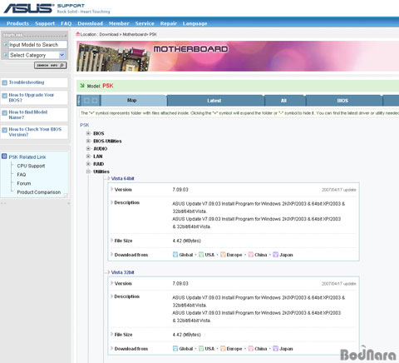
Task: Click Japan download icon under Vista 32bit
Action: (275, 348)
